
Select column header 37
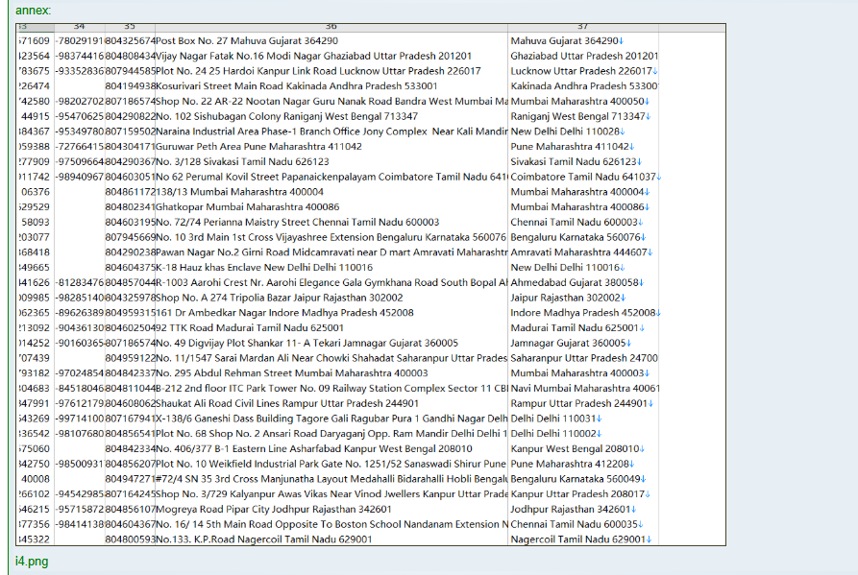(582, 27)
